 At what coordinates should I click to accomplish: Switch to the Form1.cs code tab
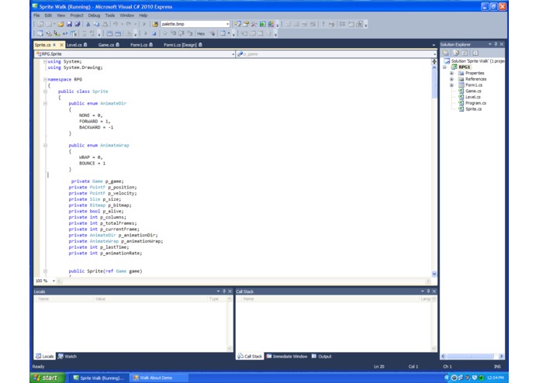141,45
